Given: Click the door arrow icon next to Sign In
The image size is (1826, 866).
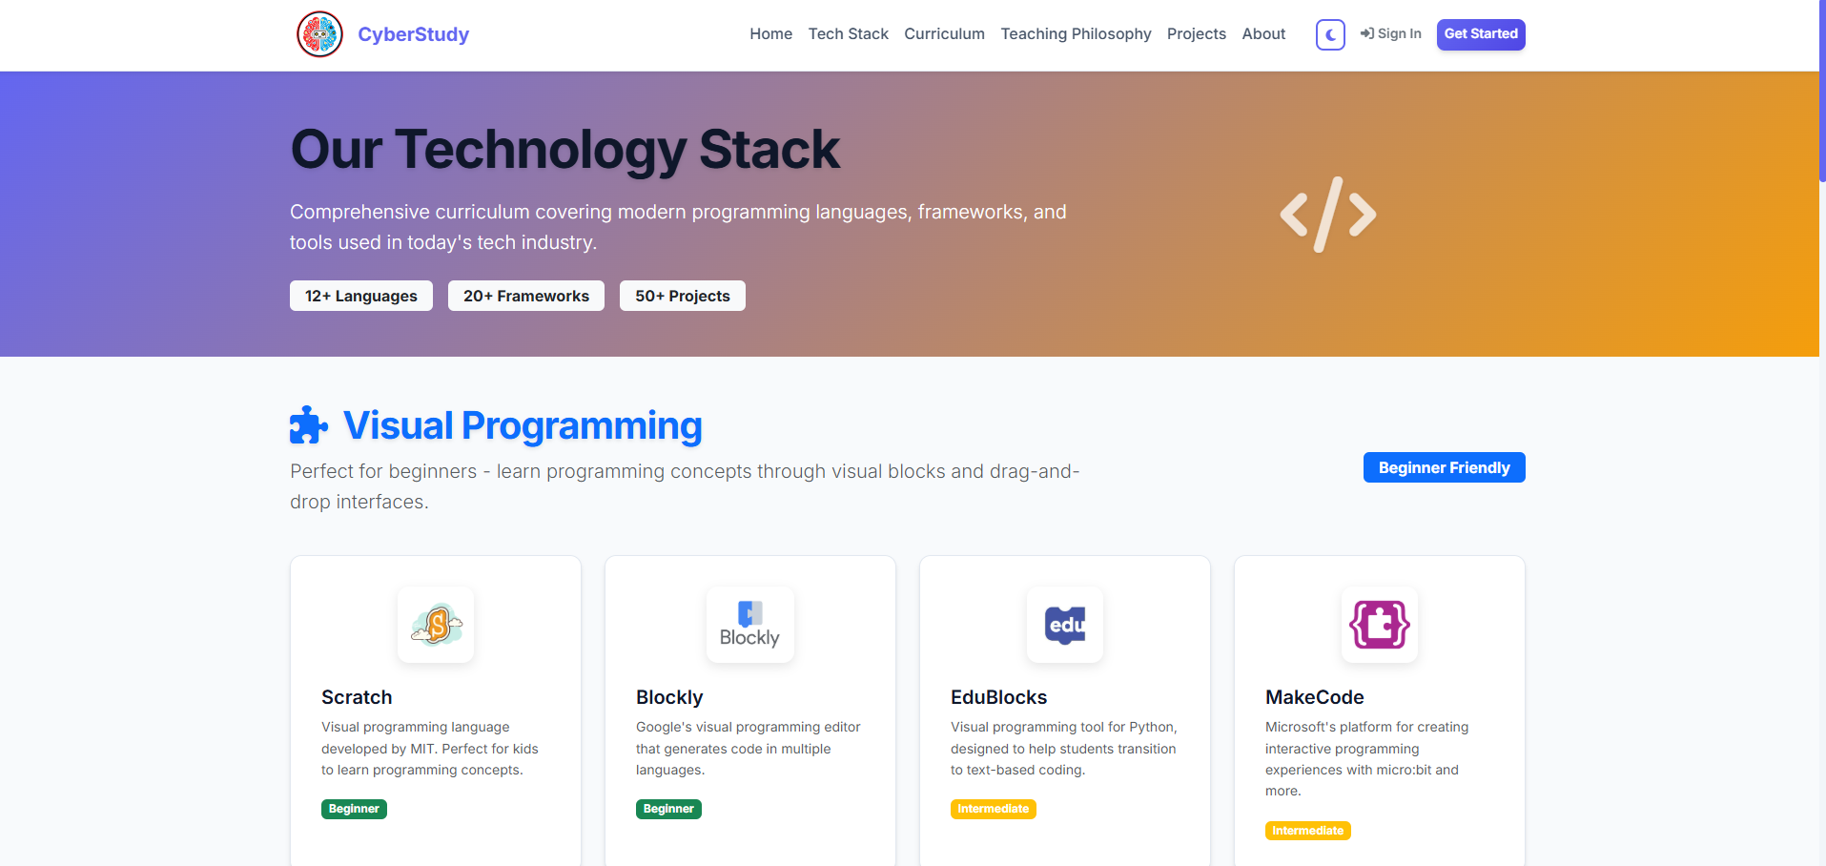Looking at the screenshot, I should [1365, 33].
